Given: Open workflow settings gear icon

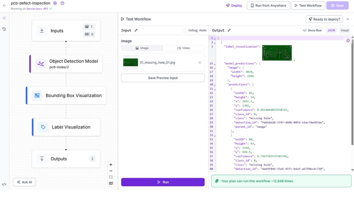Looking at the screenshot, I should click(x=55, y=3).
